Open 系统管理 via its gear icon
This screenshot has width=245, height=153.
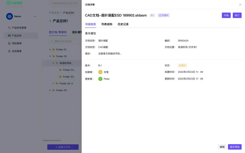point(9,51)
